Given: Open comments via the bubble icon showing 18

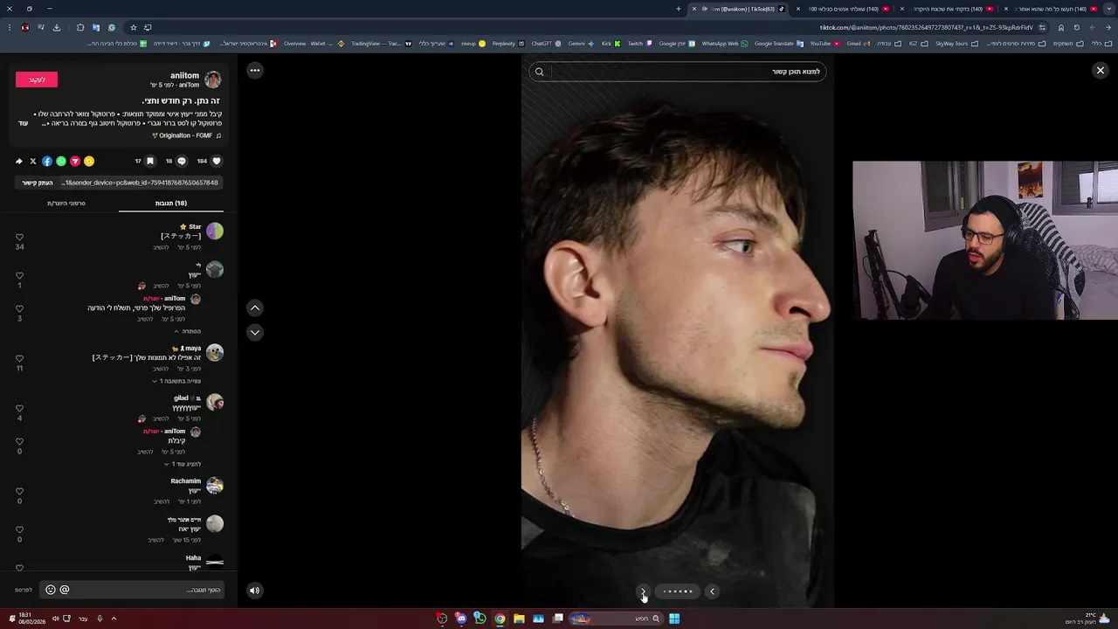Looking at the screenshot, I should click(x=182, y=161).
